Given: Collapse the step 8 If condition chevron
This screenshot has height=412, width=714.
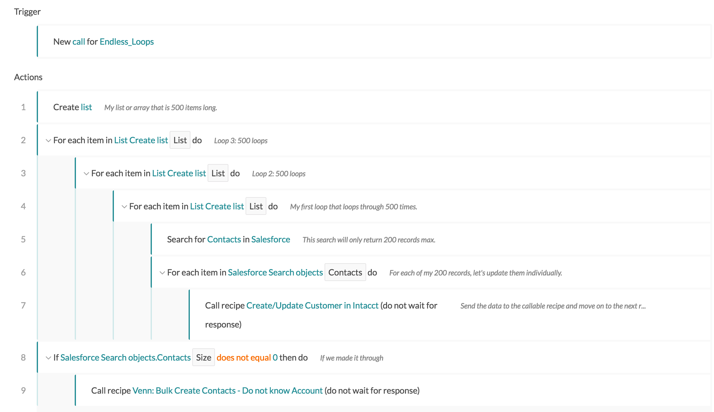Looking at the screenshot, I should point(48,358).
